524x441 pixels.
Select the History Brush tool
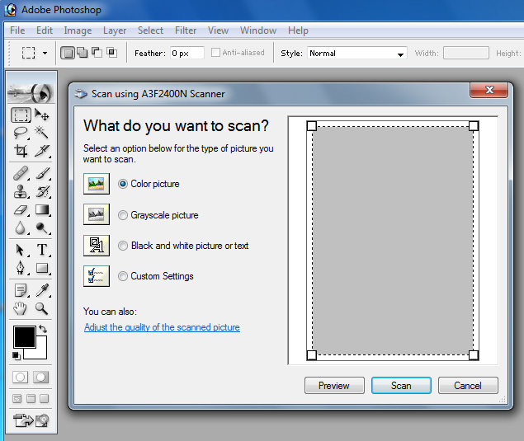[x=42, y=191]
